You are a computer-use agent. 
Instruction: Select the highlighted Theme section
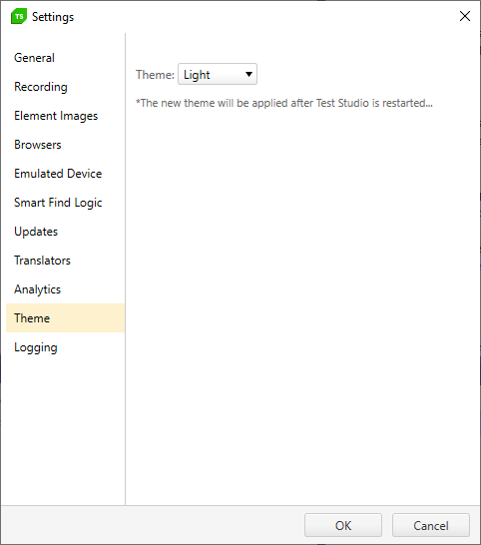click(65, 318)
